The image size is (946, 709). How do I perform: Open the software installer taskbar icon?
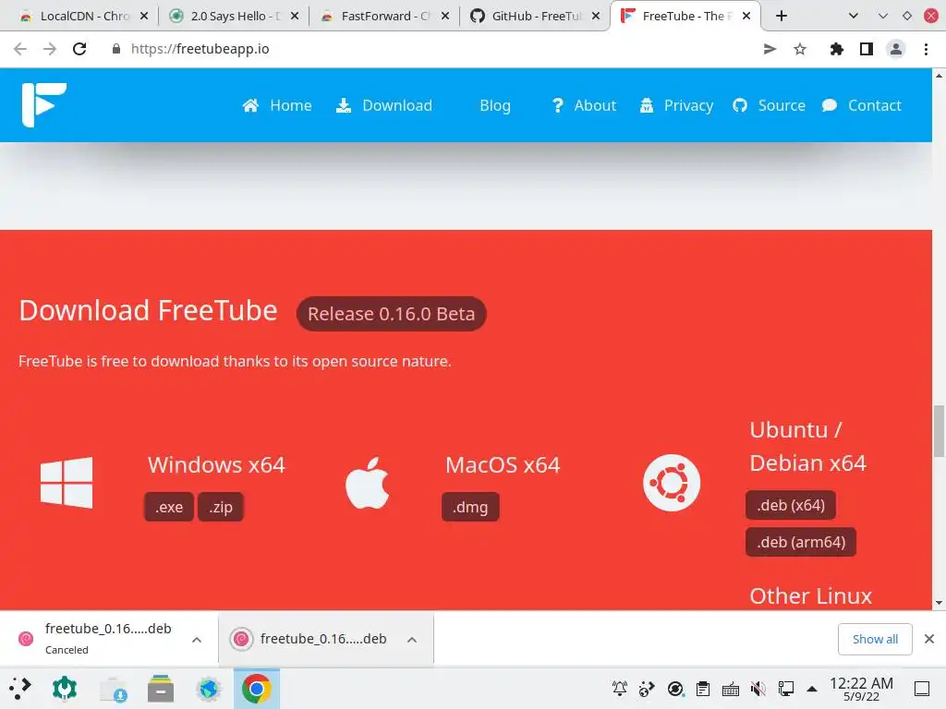(x=114, y=689)
